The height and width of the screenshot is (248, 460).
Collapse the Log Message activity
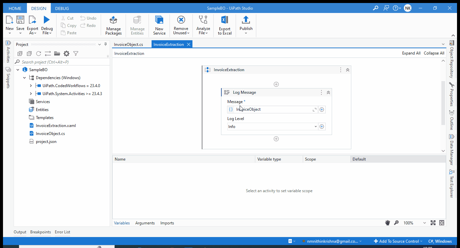328,92
